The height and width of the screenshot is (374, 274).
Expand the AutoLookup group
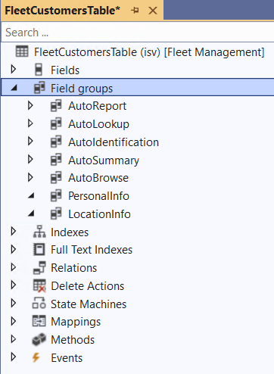30,123
